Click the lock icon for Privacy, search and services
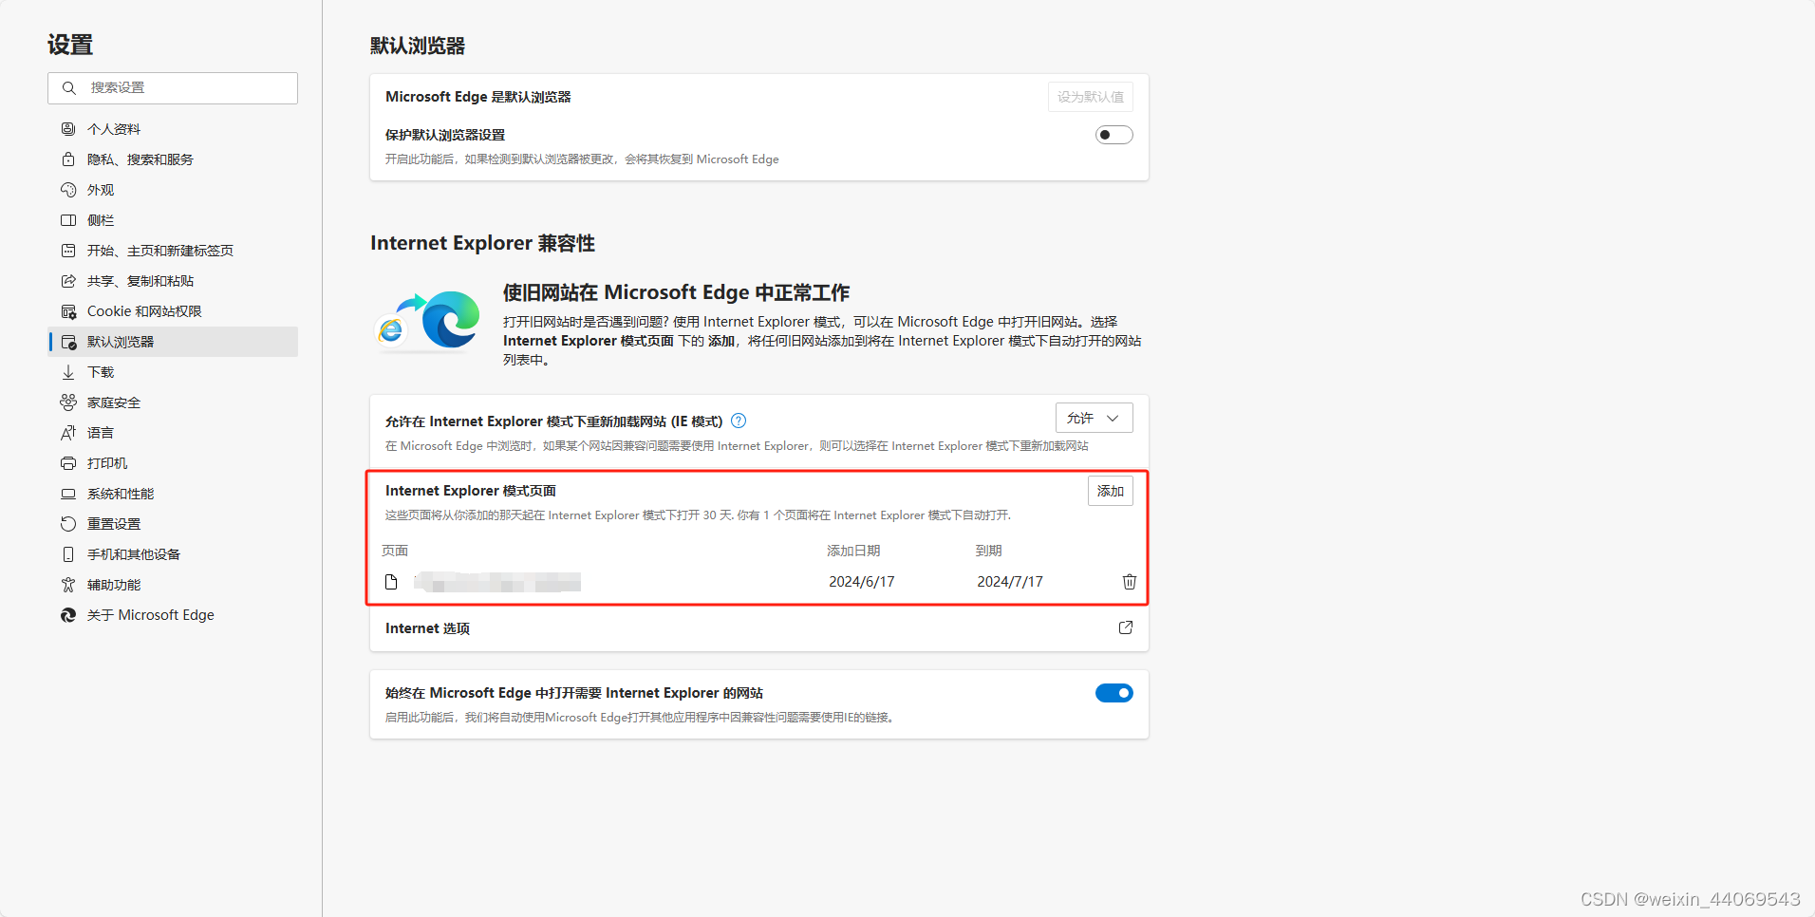 click(x=68, y=159)
